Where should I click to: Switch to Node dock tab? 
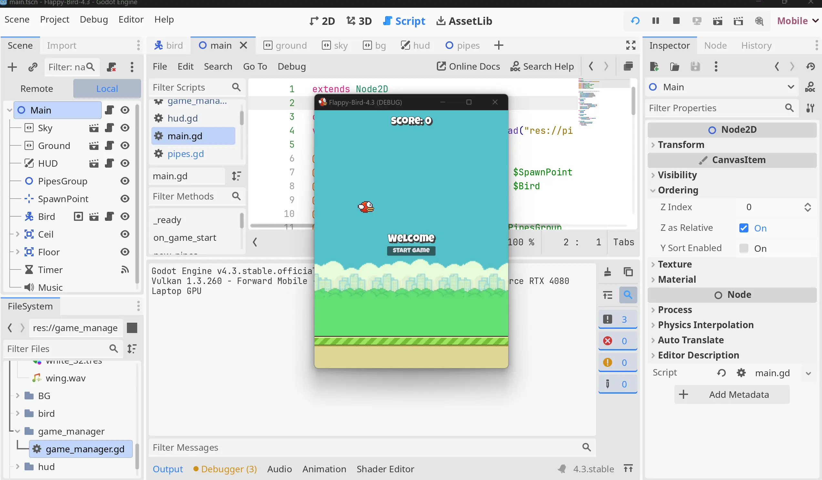point(715,45)
